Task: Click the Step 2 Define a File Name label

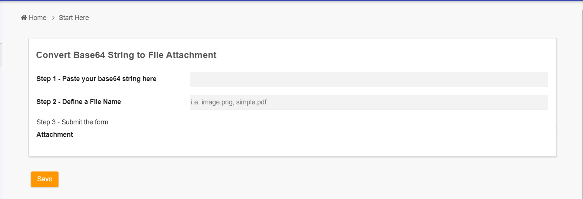Action: [78, 102]
